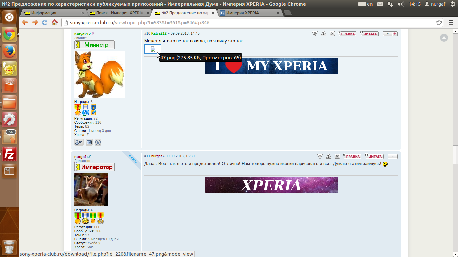Click the delete X icon on post #11
Image resolution: width=458 pixels, height=257 pixels.
[337, 156]
